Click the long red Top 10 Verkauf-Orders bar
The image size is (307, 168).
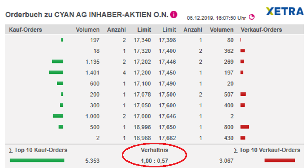(280, 160)
